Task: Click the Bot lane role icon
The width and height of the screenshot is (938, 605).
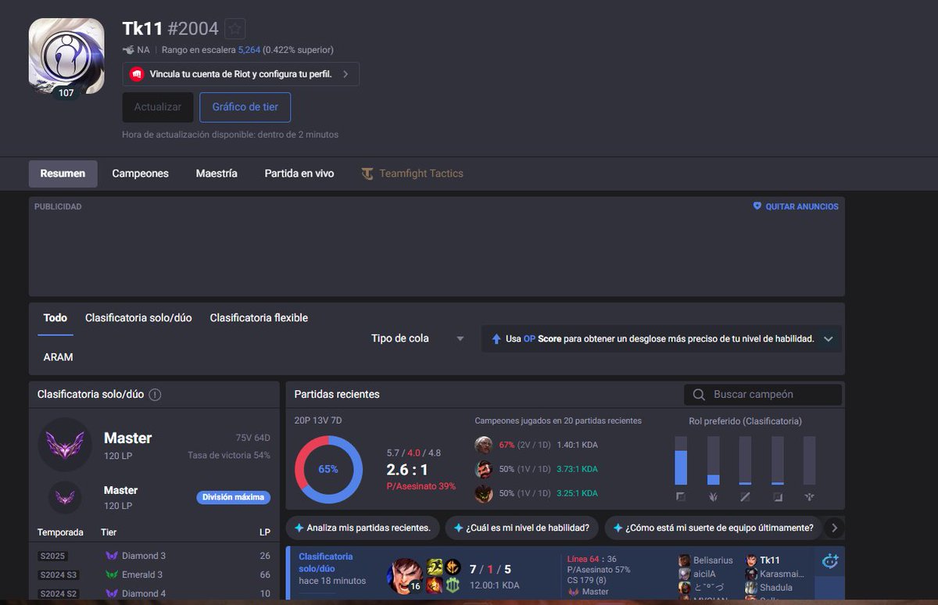Action: [x=778, y=496]
